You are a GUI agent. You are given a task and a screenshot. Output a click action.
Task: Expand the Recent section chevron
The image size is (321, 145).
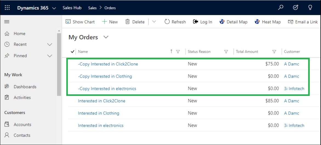point(50,45)
